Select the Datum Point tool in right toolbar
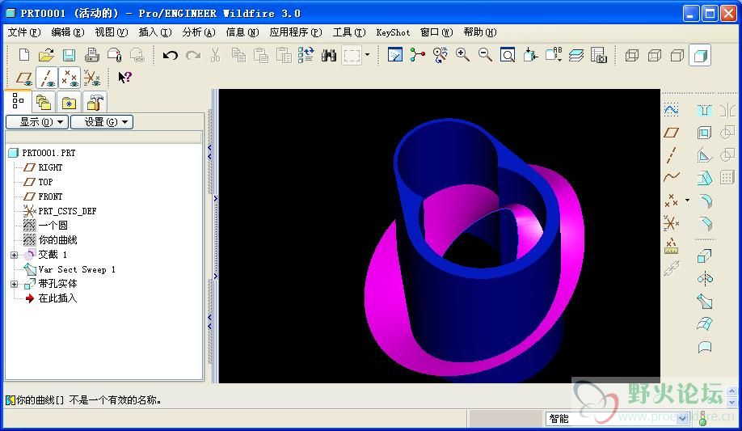Screen dimensions: 742x431 pyautogui.click(x=671, y=201)
